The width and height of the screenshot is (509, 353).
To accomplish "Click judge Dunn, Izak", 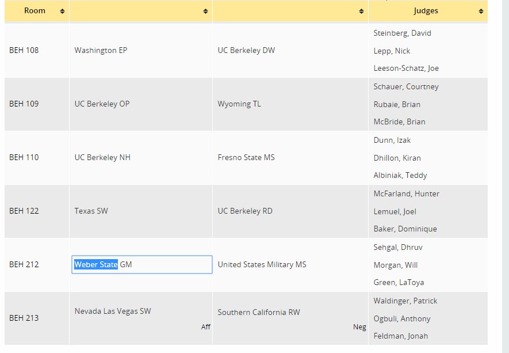I will (392, 141).
